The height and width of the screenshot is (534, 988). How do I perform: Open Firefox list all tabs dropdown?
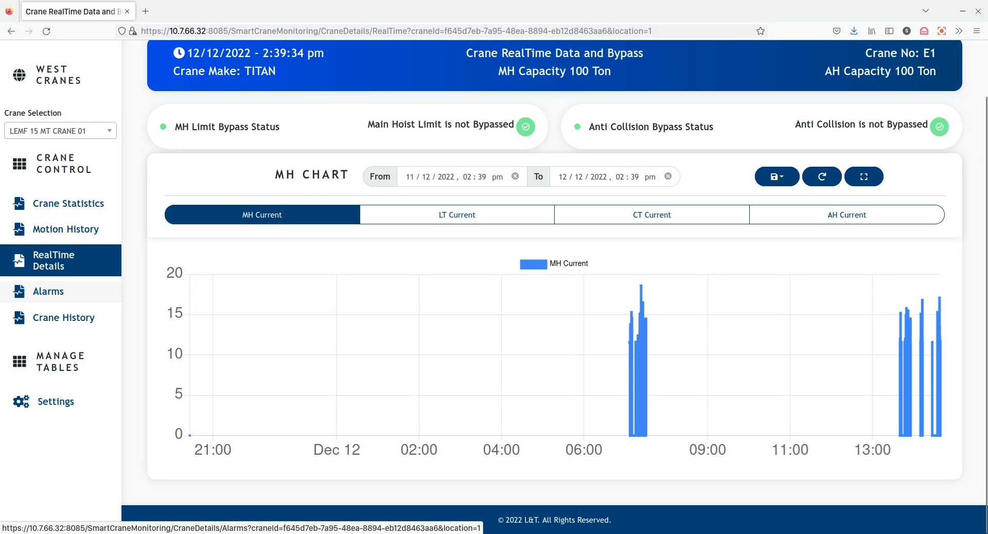pos(926,11)
